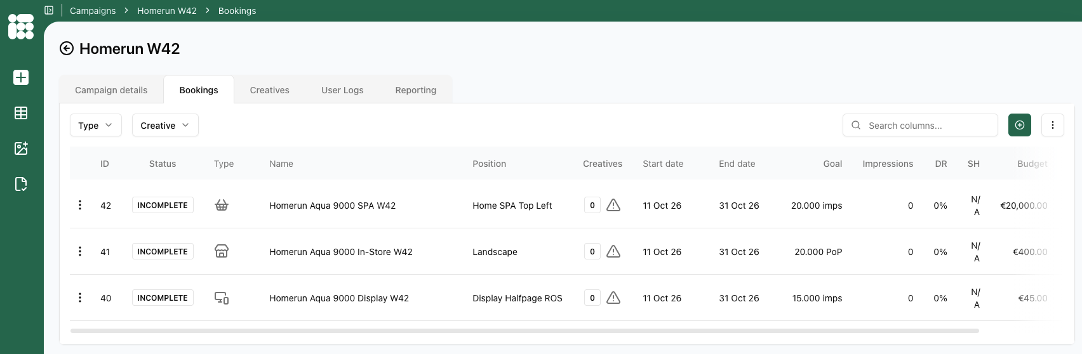Click the DR column header
Image resolution: width=1082 pixels, height=354 pixels.
coord(941,164)
